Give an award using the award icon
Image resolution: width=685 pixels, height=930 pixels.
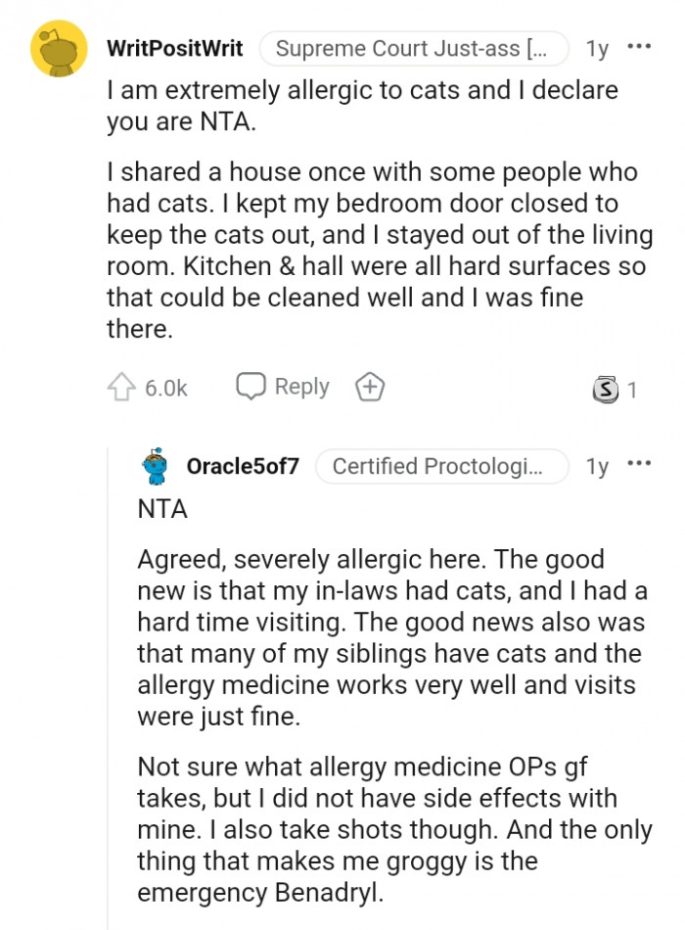pos(369,386)
